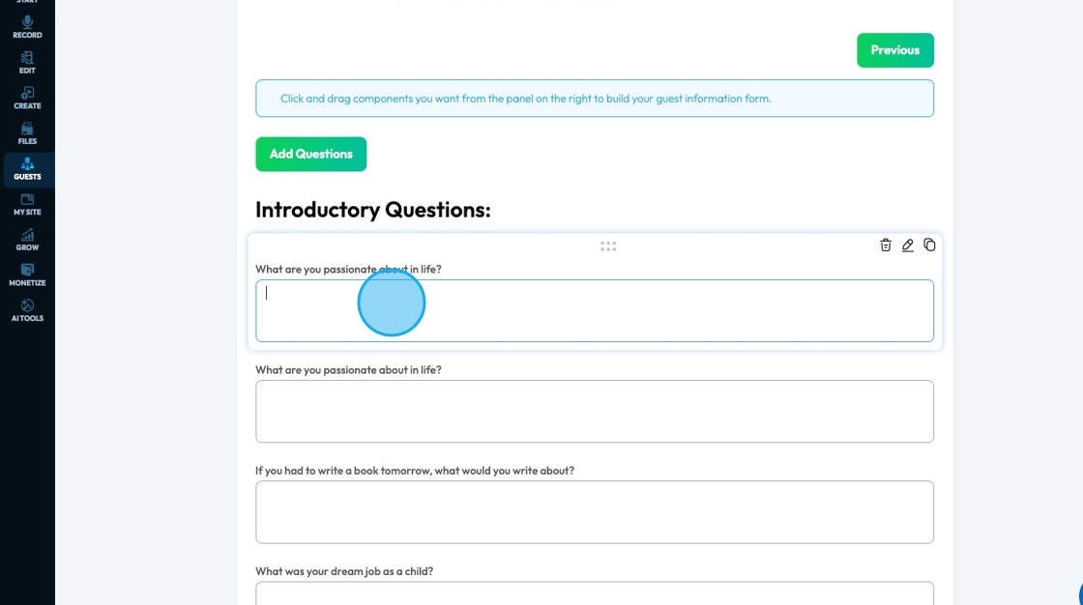Click the Introductory Questions heading
This screenshot has width=1083, height=605.
pyautogui.click(x=372, y=210)
